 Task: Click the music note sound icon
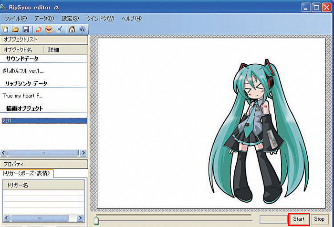(x=39, y=29)
